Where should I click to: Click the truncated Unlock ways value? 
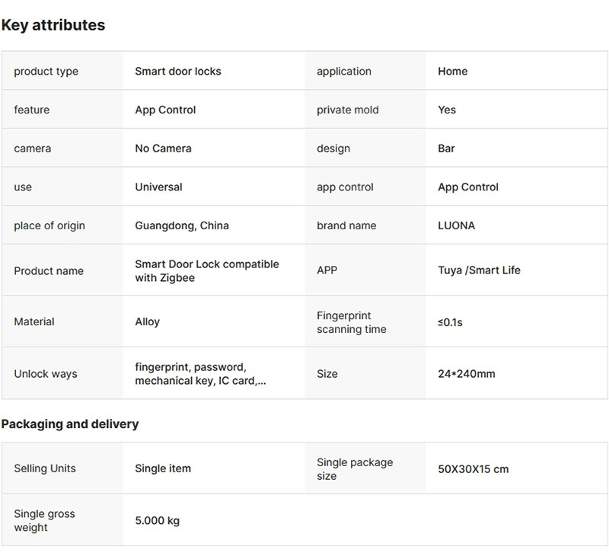(x=200, y=374)
